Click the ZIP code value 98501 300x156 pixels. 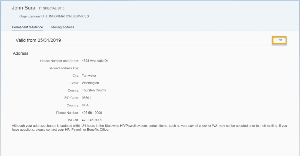point(86,98)
